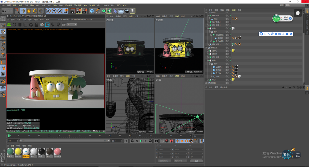Click the green timeline playhead at frame 0
The image size is (309, 167).
pyautogui.click(x=9, y=136)
